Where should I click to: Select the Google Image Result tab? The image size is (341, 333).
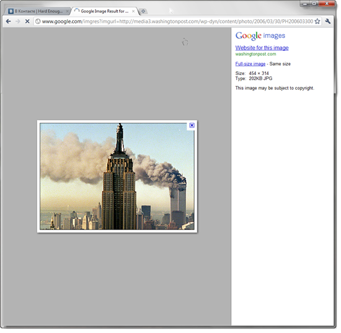point(104,11)
